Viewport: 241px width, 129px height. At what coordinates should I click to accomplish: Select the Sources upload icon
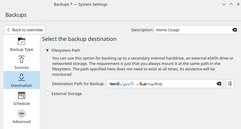22,59
